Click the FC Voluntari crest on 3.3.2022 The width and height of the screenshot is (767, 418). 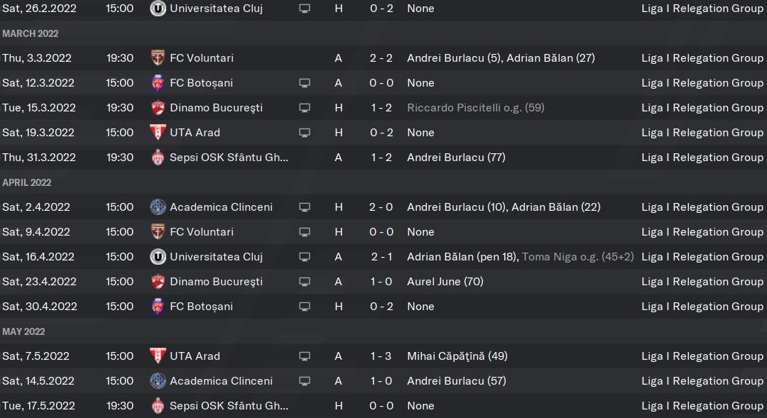coord(158,58)
